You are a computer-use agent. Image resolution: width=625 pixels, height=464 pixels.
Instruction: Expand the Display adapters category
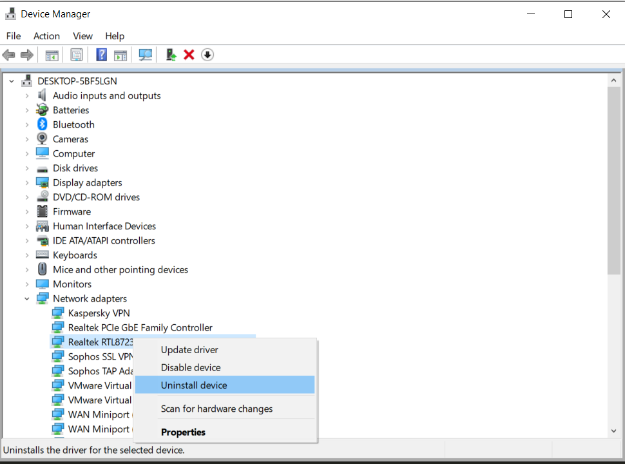[x=26, y=182]
